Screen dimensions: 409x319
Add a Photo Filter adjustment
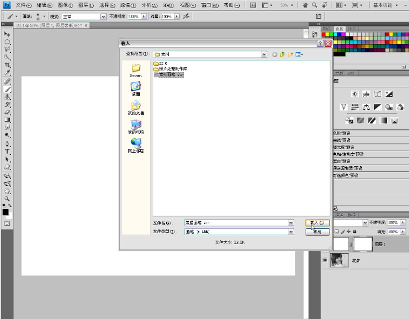pos(389,107)
